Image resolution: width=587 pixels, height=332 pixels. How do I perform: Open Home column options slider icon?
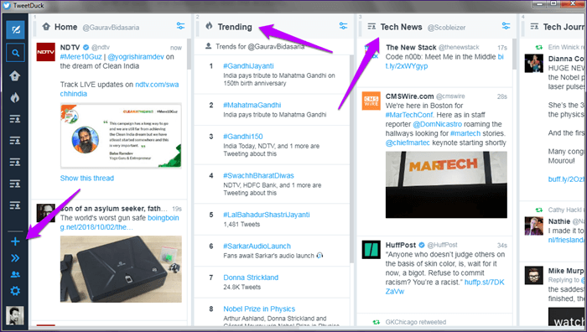pos(180,26)
